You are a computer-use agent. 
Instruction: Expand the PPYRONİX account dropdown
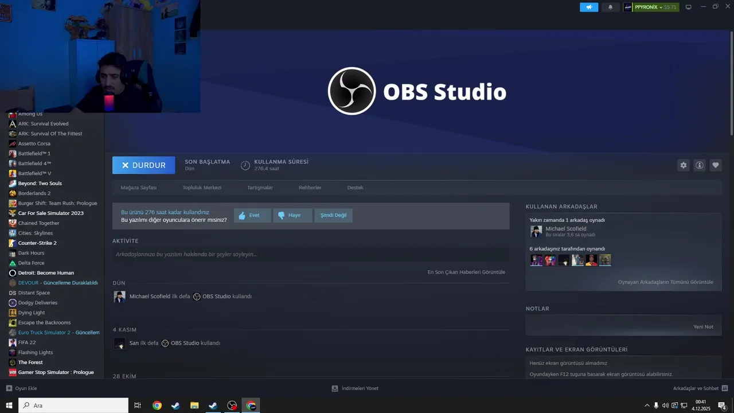point(651,7)
